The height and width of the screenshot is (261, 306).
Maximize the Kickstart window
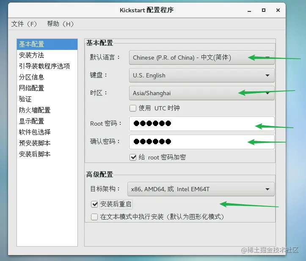coord(264,10)
